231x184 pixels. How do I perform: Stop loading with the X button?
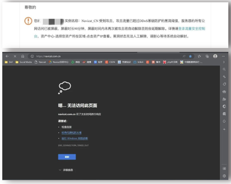(x=15, y=56)
